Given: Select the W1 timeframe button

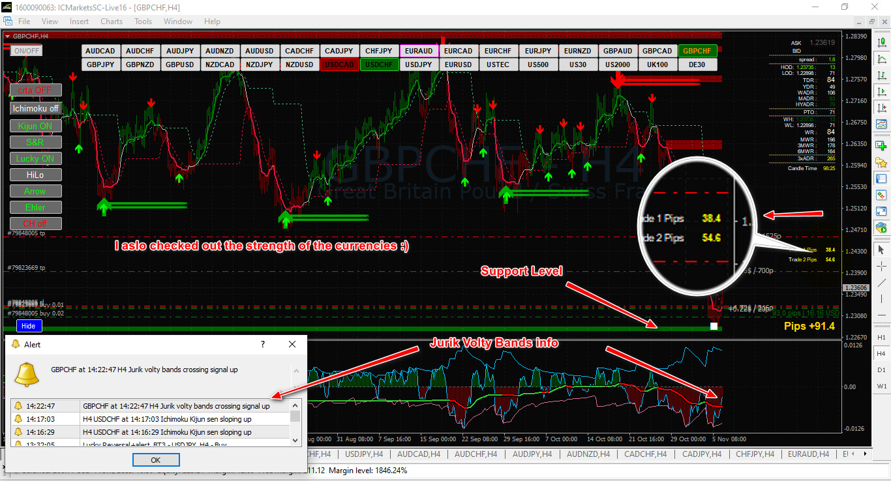Looking at the screenshot, I should tap(881, 386).
